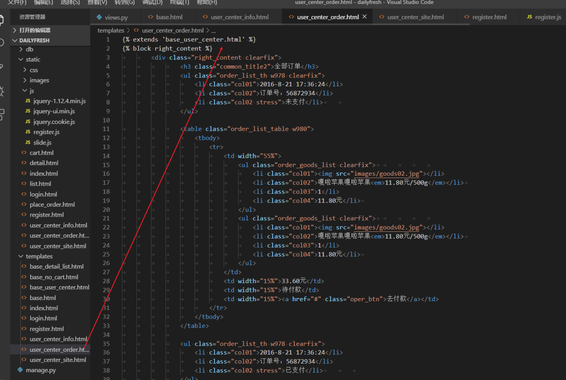Open the 终端(T) menu
Image resolution: width=566 pixels, height=380 pixels.
179,2
